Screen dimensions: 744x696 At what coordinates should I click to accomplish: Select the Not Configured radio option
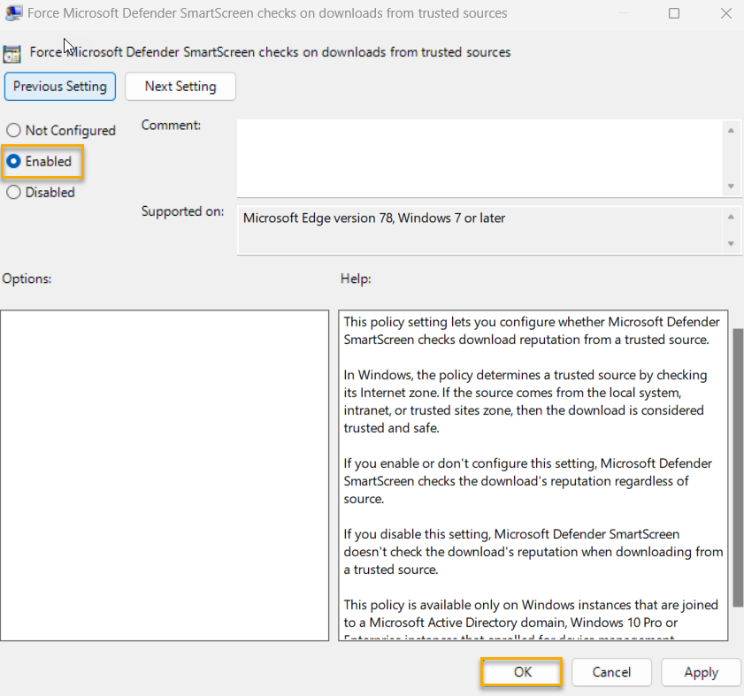(61, 131)
